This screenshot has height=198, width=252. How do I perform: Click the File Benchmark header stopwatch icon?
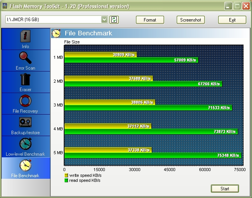pos(57,33)
